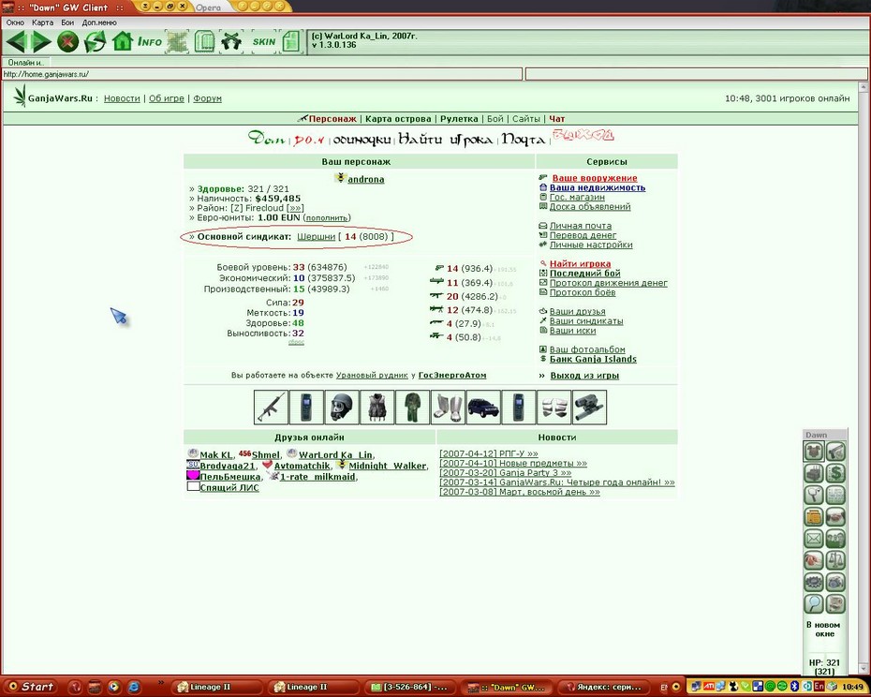Follow the Банк Ganja Islands link
The image size is (871, 697).
593,359
